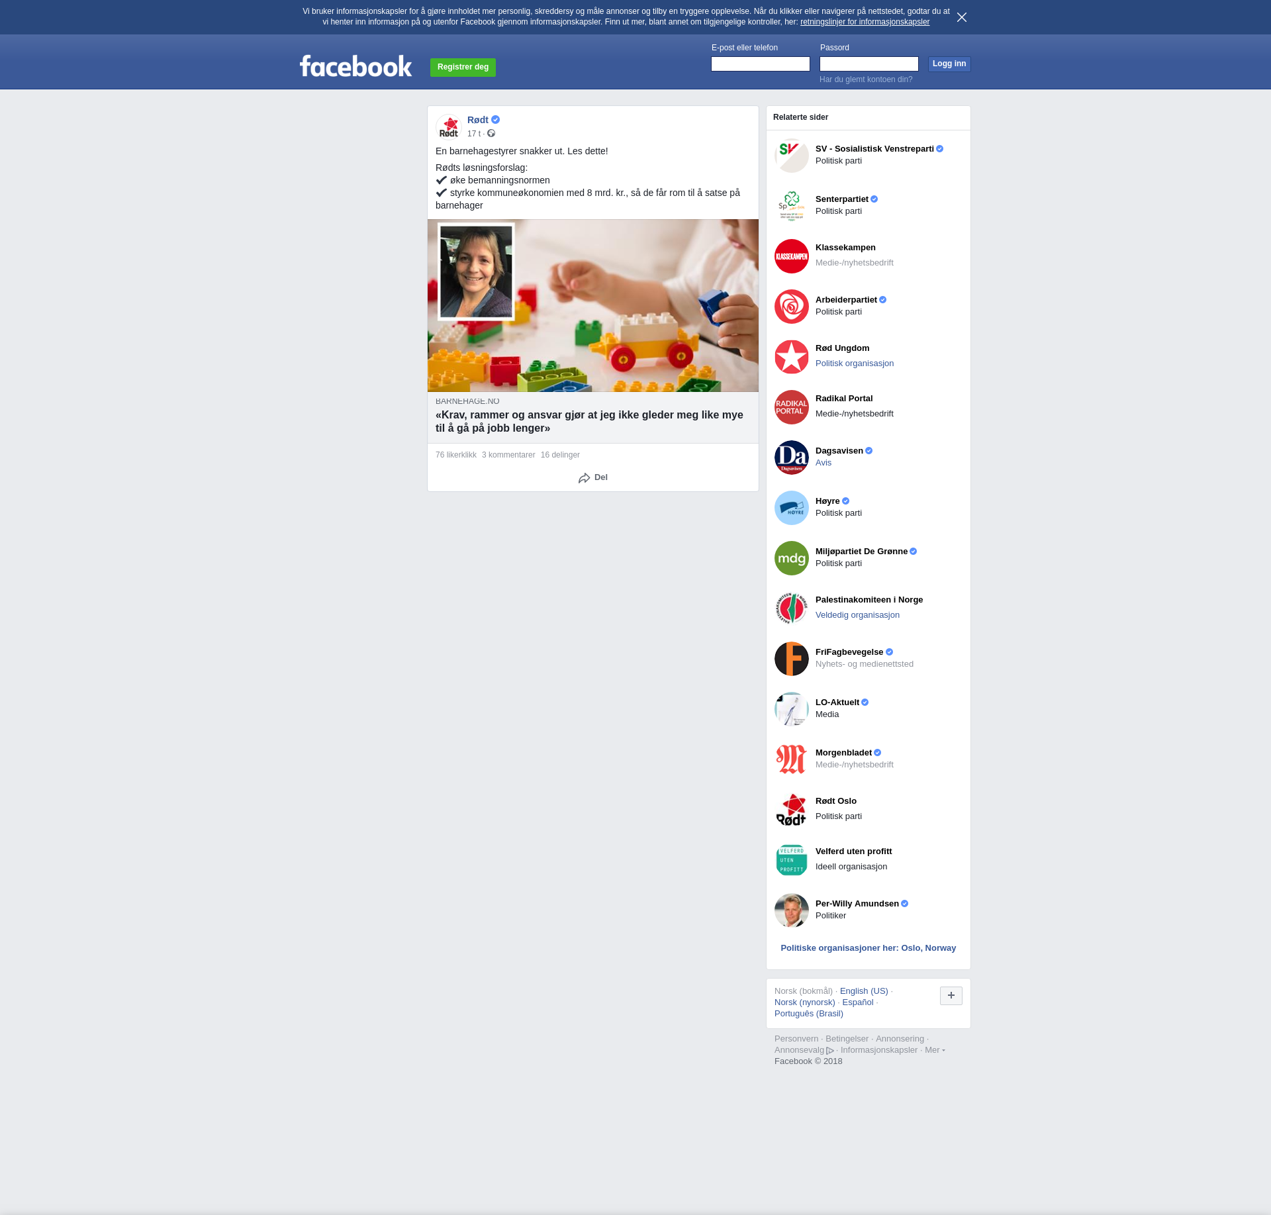1271x1215 pixels.
Task: Open the Rødt page name link
Action: (477, 120)
